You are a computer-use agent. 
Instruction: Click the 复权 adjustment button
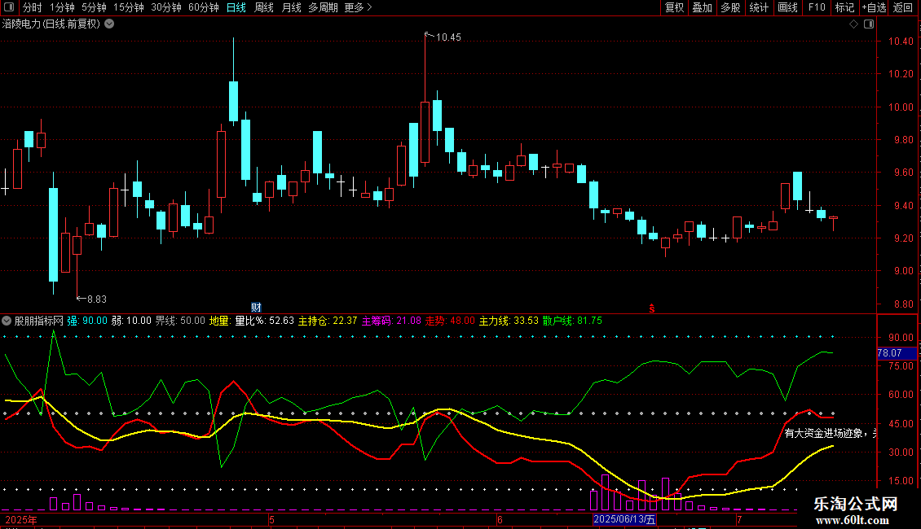pos(674,7)
